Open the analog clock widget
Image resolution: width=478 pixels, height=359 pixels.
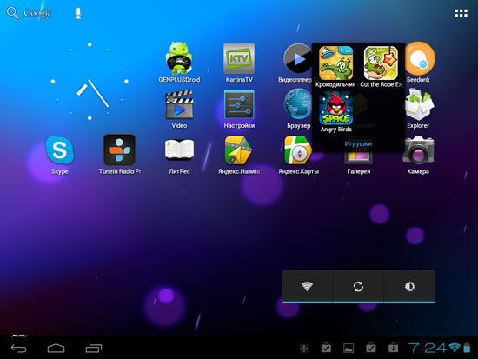point(90,81)
